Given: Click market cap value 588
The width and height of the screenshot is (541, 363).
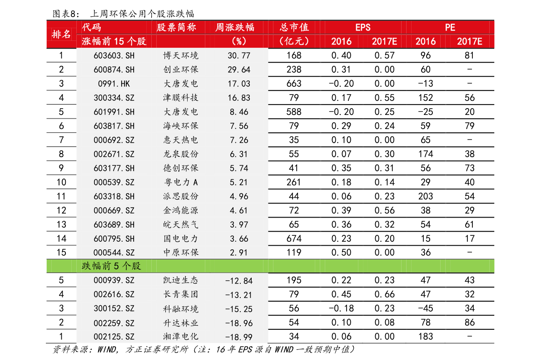Looking at the screenshot, I should pyautogui.click(x=294, y=112).
